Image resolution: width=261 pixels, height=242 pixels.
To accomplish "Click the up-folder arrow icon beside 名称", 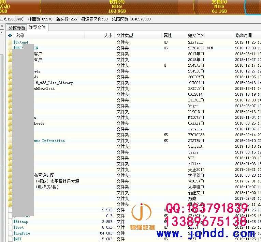I will point(10,35).
